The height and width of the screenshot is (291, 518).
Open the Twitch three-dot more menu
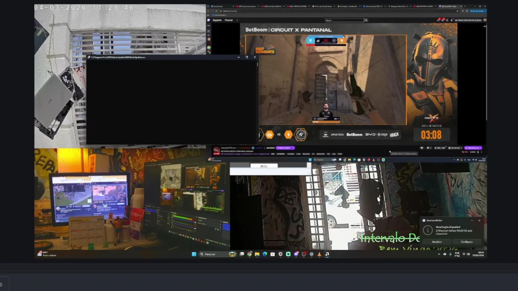(x=237, y=20)
